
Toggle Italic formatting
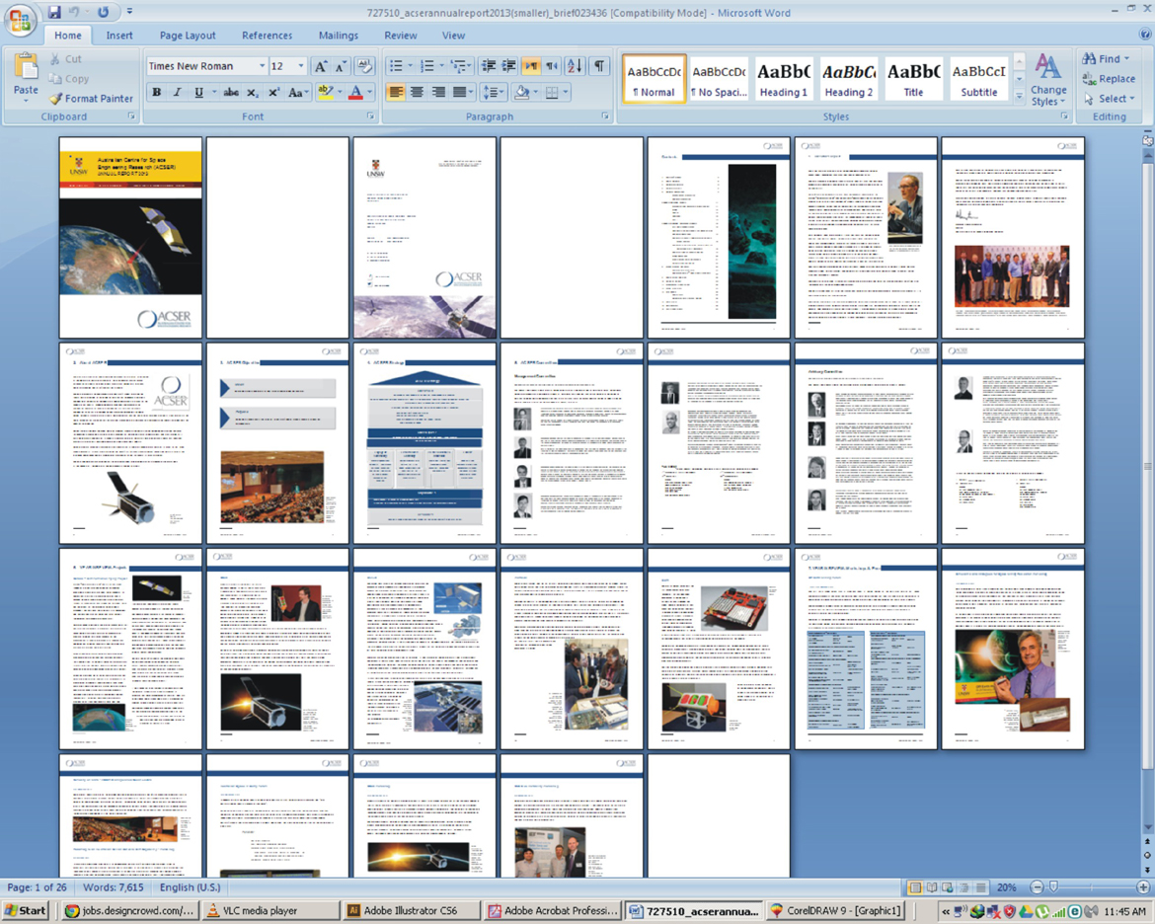pos(178,93)
